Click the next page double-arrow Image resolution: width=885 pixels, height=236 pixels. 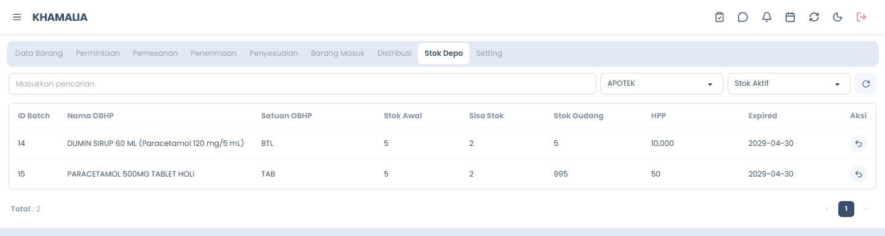pos(865,209)
